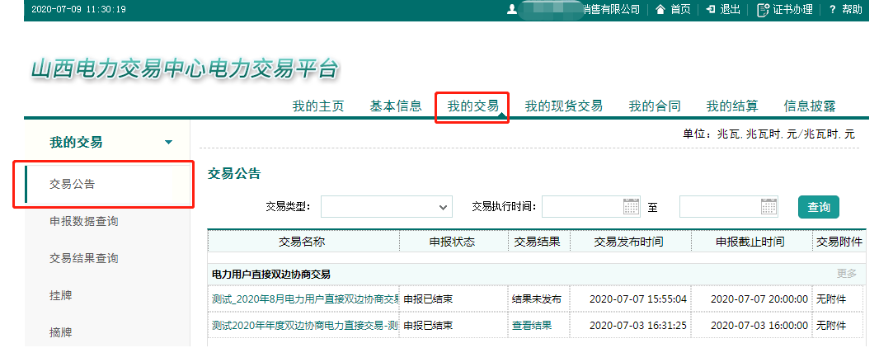Open the 交易类型 dropdown

coord(386,207)
